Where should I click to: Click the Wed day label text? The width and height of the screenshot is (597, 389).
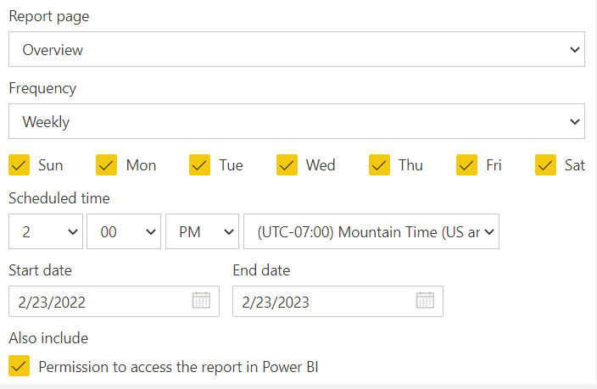coord(321,165)
